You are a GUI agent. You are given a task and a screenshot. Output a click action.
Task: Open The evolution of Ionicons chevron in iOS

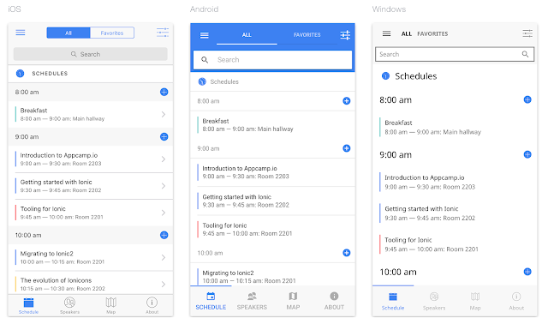tap(164, 285)
